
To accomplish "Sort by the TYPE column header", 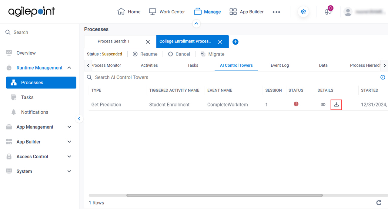I will [x=96, y=90].
